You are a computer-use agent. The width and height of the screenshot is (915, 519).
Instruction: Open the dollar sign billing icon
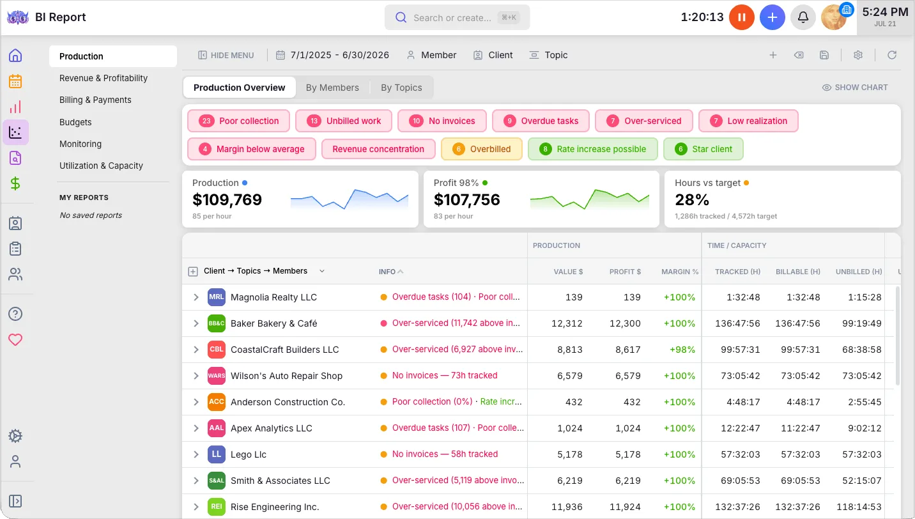[x=15, y=184]
